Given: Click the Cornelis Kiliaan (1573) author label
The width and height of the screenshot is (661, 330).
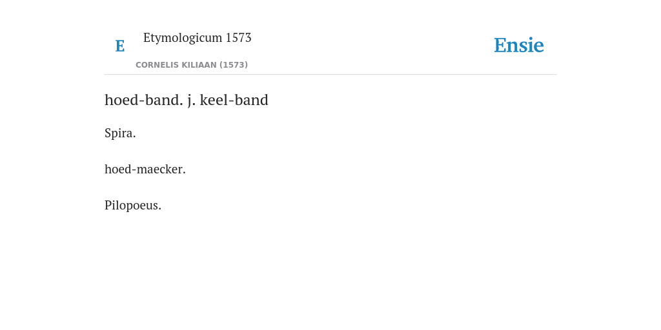Looking at the screenshot, I should click(x=192, y=65).
